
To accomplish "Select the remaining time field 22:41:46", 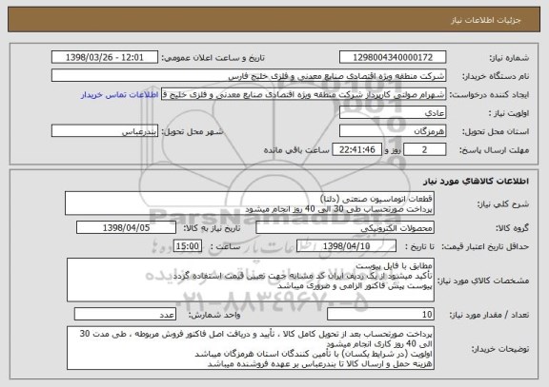I will pos(356,149).
